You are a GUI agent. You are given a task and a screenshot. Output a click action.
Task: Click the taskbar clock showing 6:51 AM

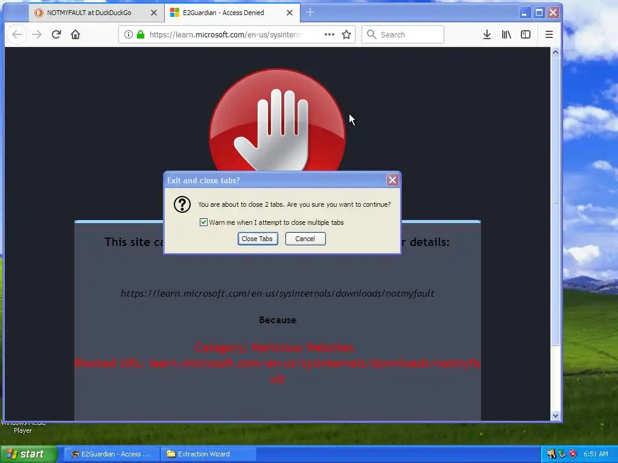596,454
